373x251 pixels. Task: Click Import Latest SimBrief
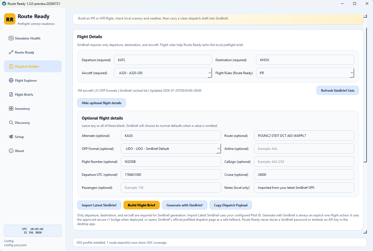tap(99, 205)
